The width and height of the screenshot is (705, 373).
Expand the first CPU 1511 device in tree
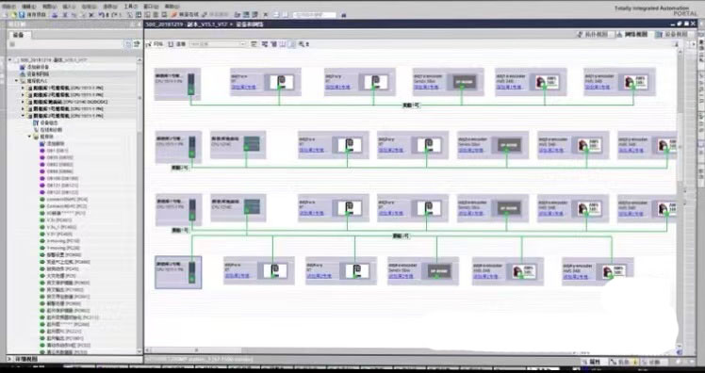[x=23, y=89]
